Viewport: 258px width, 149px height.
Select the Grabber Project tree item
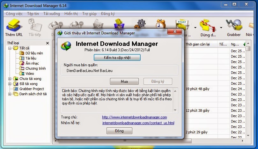[x=32, y=89]
